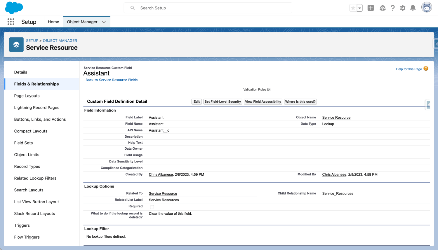
Task: Click the Where is this used? button
Action: coord(300,102)
